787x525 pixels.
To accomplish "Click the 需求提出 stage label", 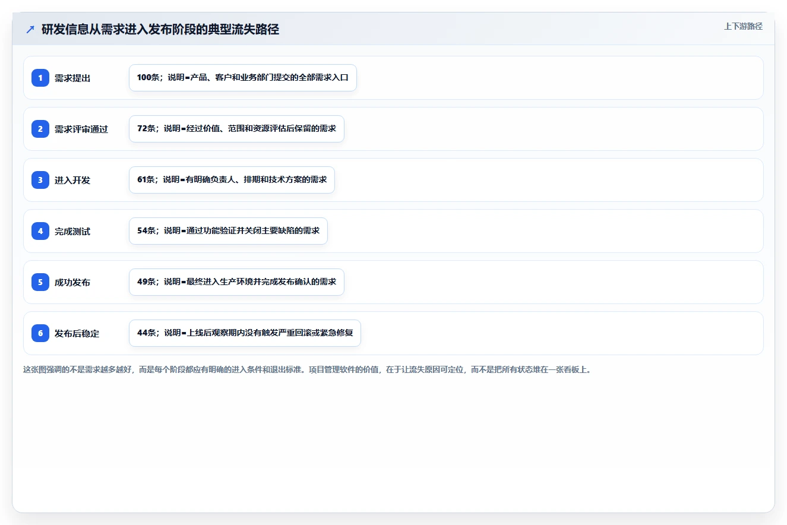I will [72, 78].
